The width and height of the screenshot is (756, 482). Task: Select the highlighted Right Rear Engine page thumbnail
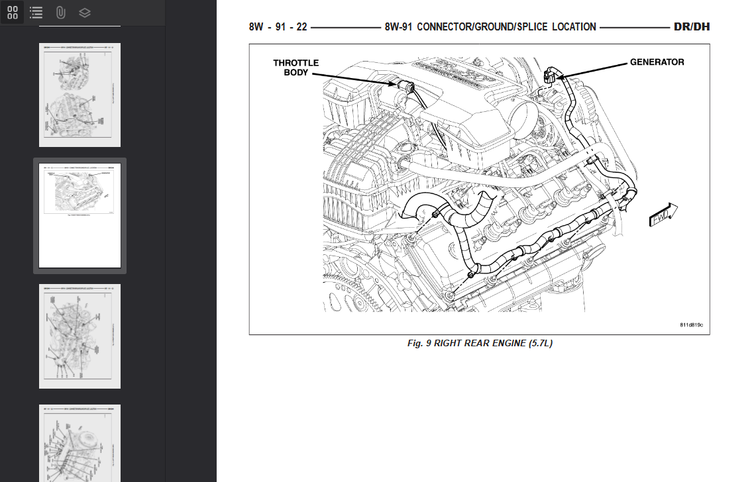tap(80, 215)
